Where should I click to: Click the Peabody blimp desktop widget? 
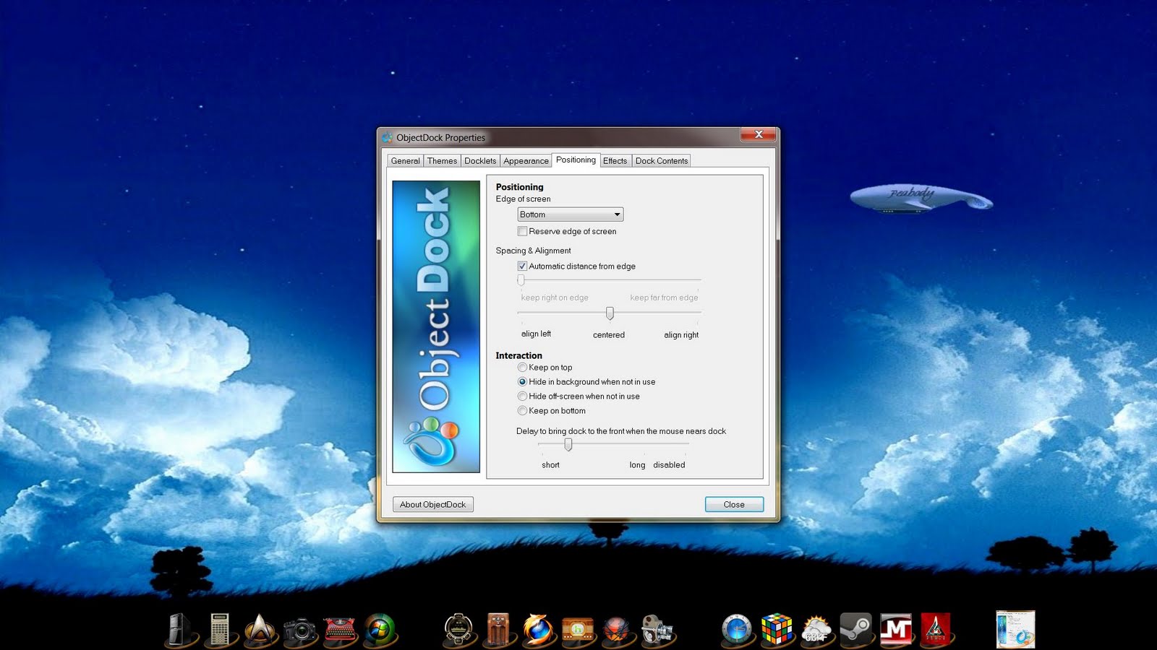[921, 197]
